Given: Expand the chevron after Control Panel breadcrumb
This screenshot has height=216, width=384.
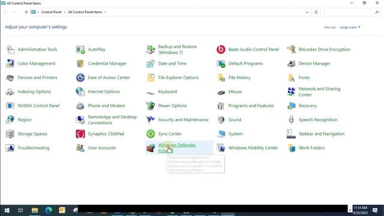Looking at the screenshot, I should (x=65, y=12).
